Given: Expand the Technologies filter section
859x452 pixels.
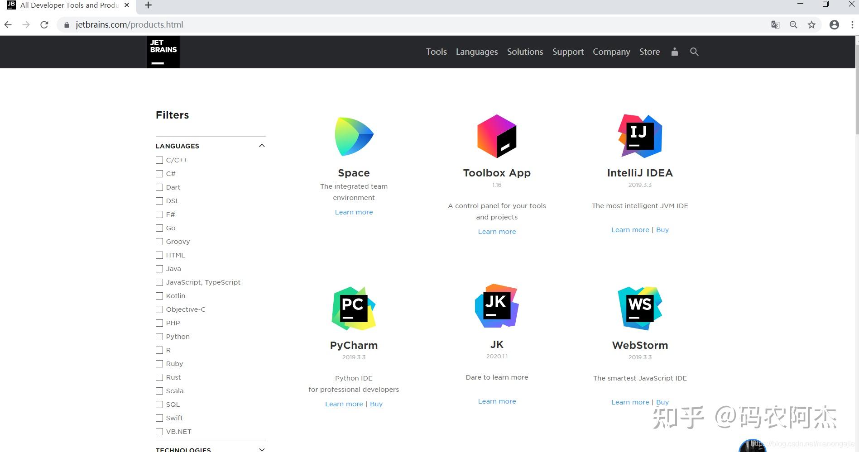Looking at the screenshot, I should pyautogui.click(x=262, y=449).
